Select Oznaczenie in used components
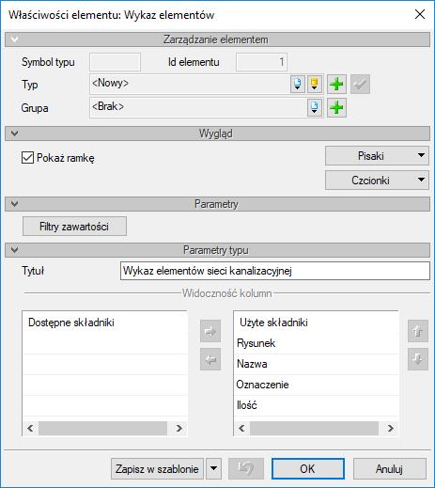 tap(317, 385)
